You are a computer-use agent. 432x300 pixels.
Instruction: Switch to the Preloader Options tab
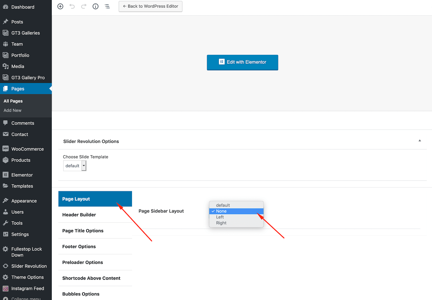tap(95, 262)
